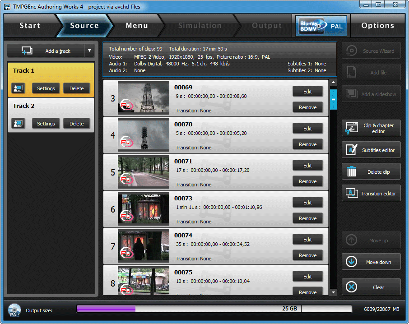This screenshot has width=409, height=324.
Task: Open the Simulation step
Action: [x=200, y=26]
